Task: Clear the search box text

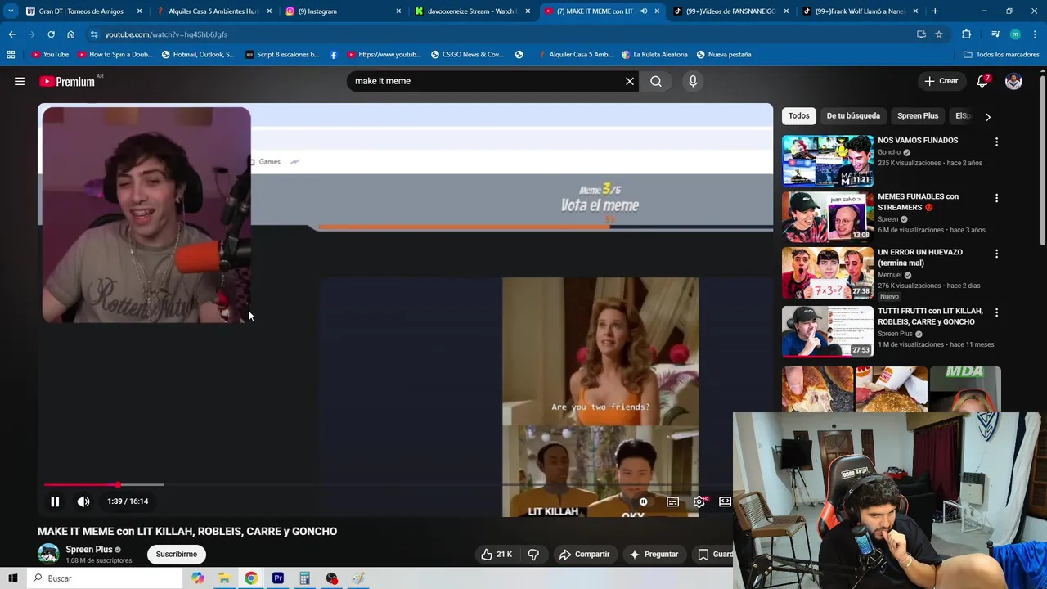Action: click(x=630, y=81)
